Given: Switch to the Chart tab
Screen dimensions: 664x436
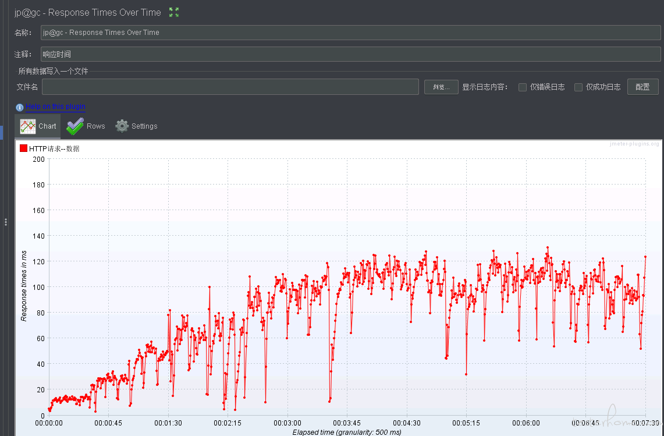Looking at the screenshot, I should click(x=38, y=126).
